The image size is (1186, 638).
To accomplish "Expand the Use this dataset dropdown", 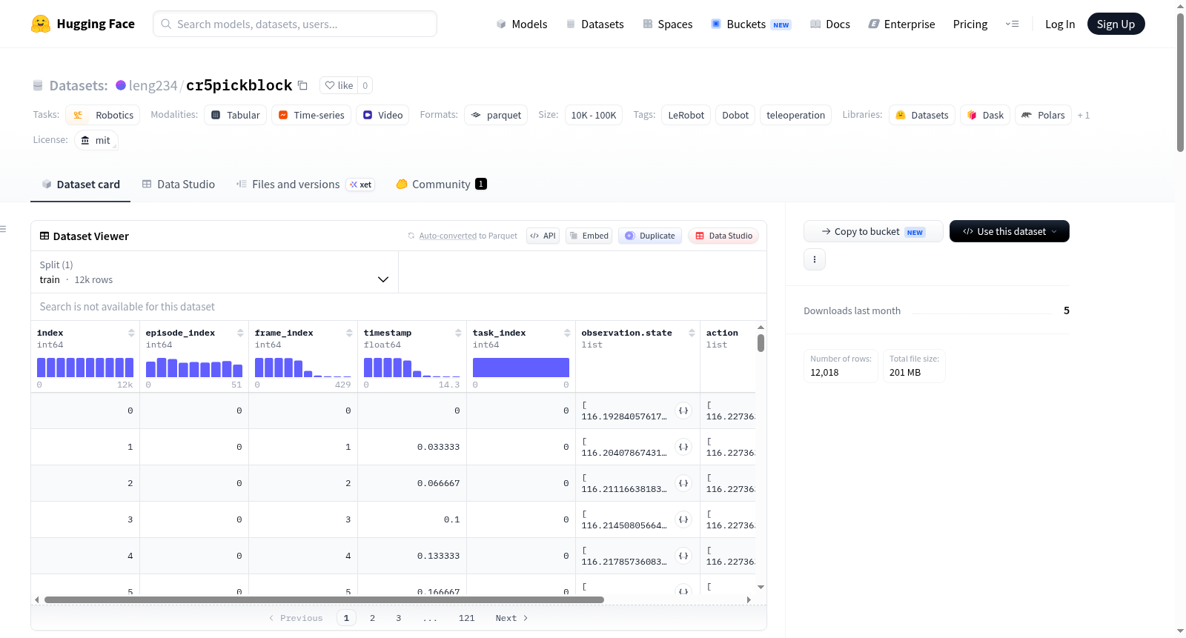I will pyautogui.click(x=1010, y=231).
